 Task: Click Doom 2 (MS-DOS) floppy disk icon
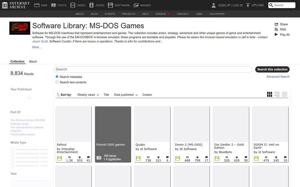pos(178,158)
